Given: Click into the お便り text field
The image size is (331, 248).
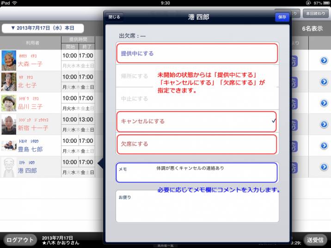Looking at the screenshot, I should pyautogui.click(x=197, y=206).
